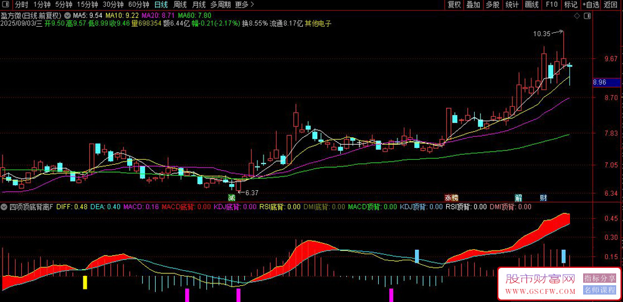Open F10 company info
The height and width of the screenshot is (302, 623).
click(551, 5)
